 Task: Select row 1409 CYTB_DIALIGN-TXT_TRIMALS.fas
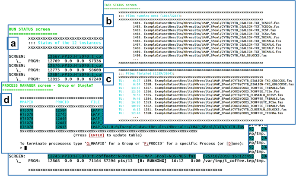[x=207, y=52]
